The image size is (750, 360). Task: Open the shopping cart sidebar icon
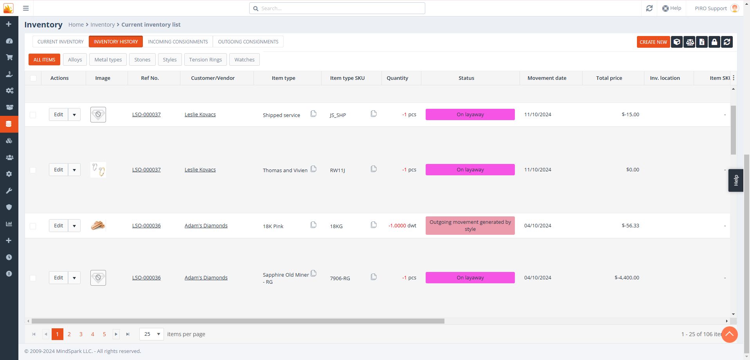(9, 58)
